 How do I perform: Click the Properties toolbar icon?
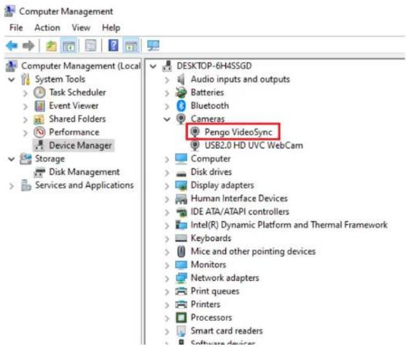point(91,45)
